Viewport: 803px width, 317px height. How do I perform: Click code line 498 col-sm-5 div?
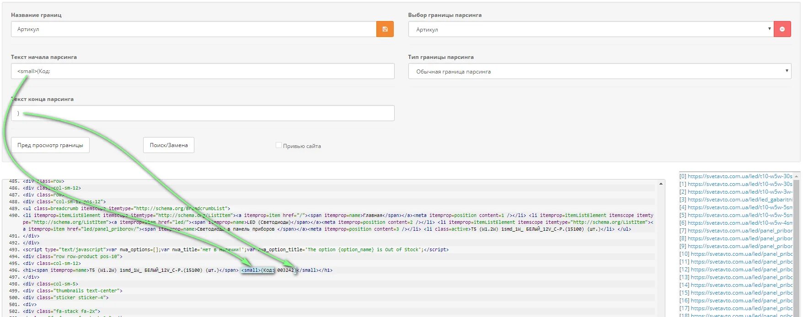coord(51,284)
